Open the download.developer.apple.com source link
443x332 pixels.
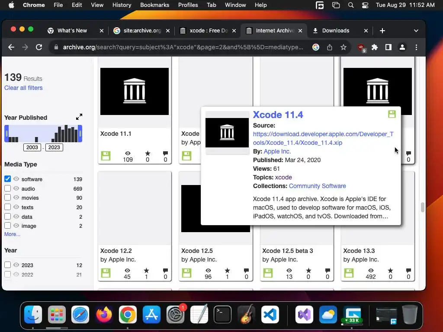tap(323, 138)
